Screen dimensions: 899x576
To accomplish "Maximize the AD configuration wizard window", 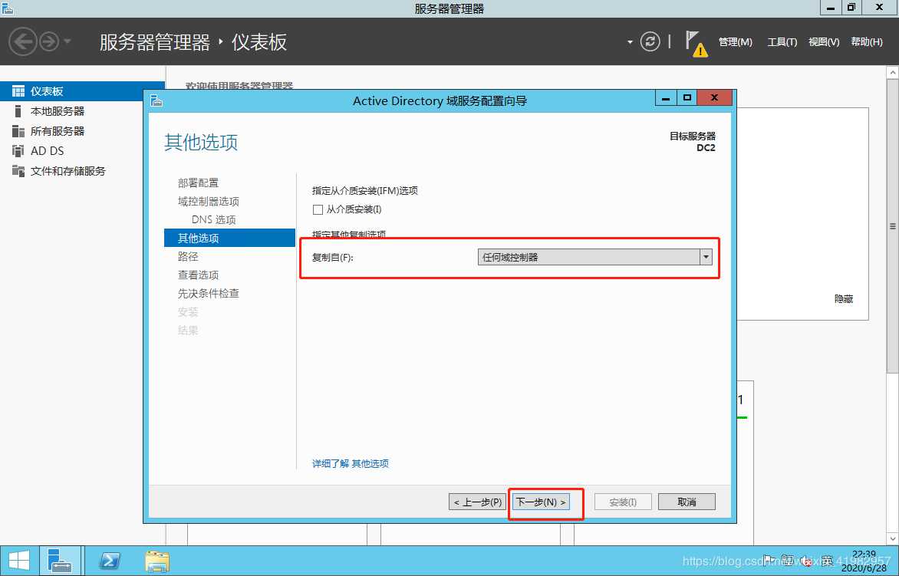I will [x=687, y=97].
